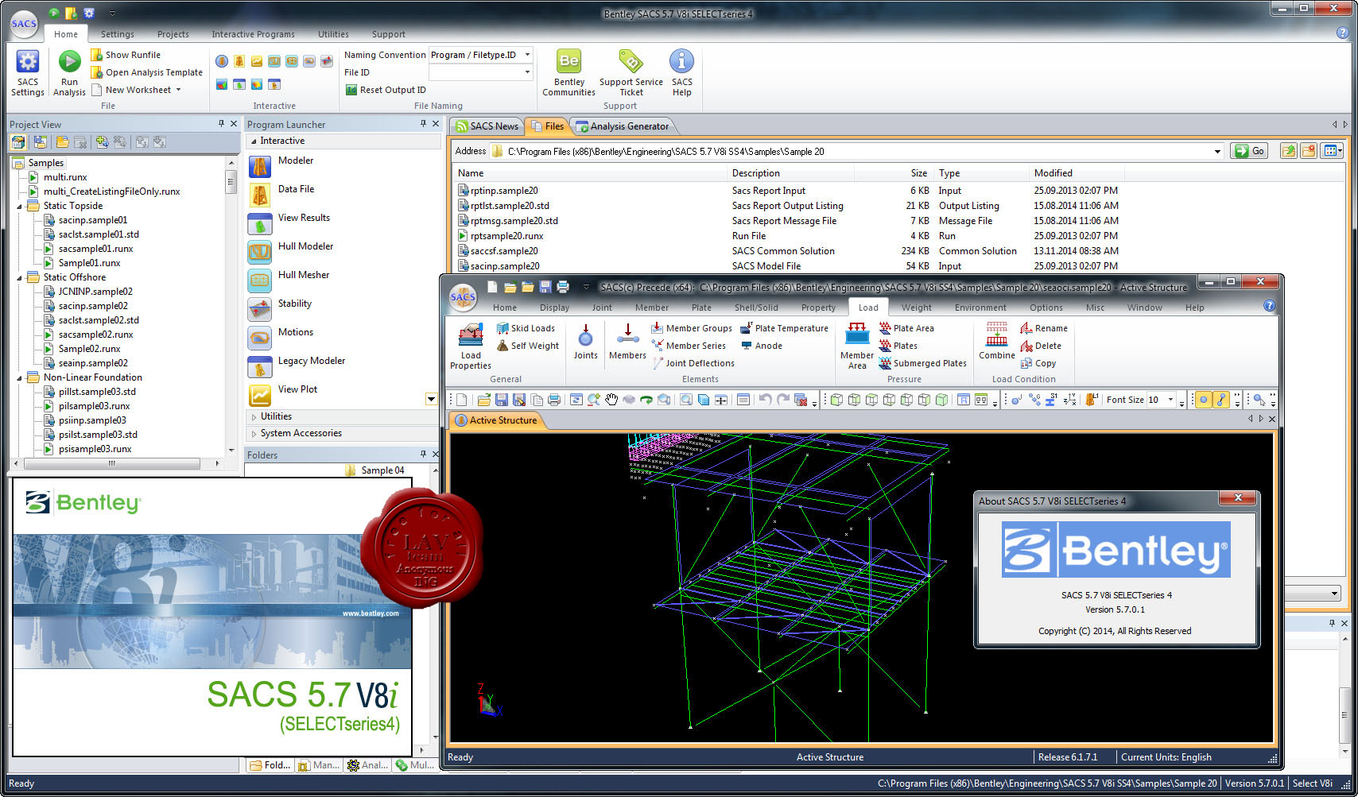Collapse the Static Topside tree node
The width and height of the screenshot is (1358, 797).
coord(20,206)
